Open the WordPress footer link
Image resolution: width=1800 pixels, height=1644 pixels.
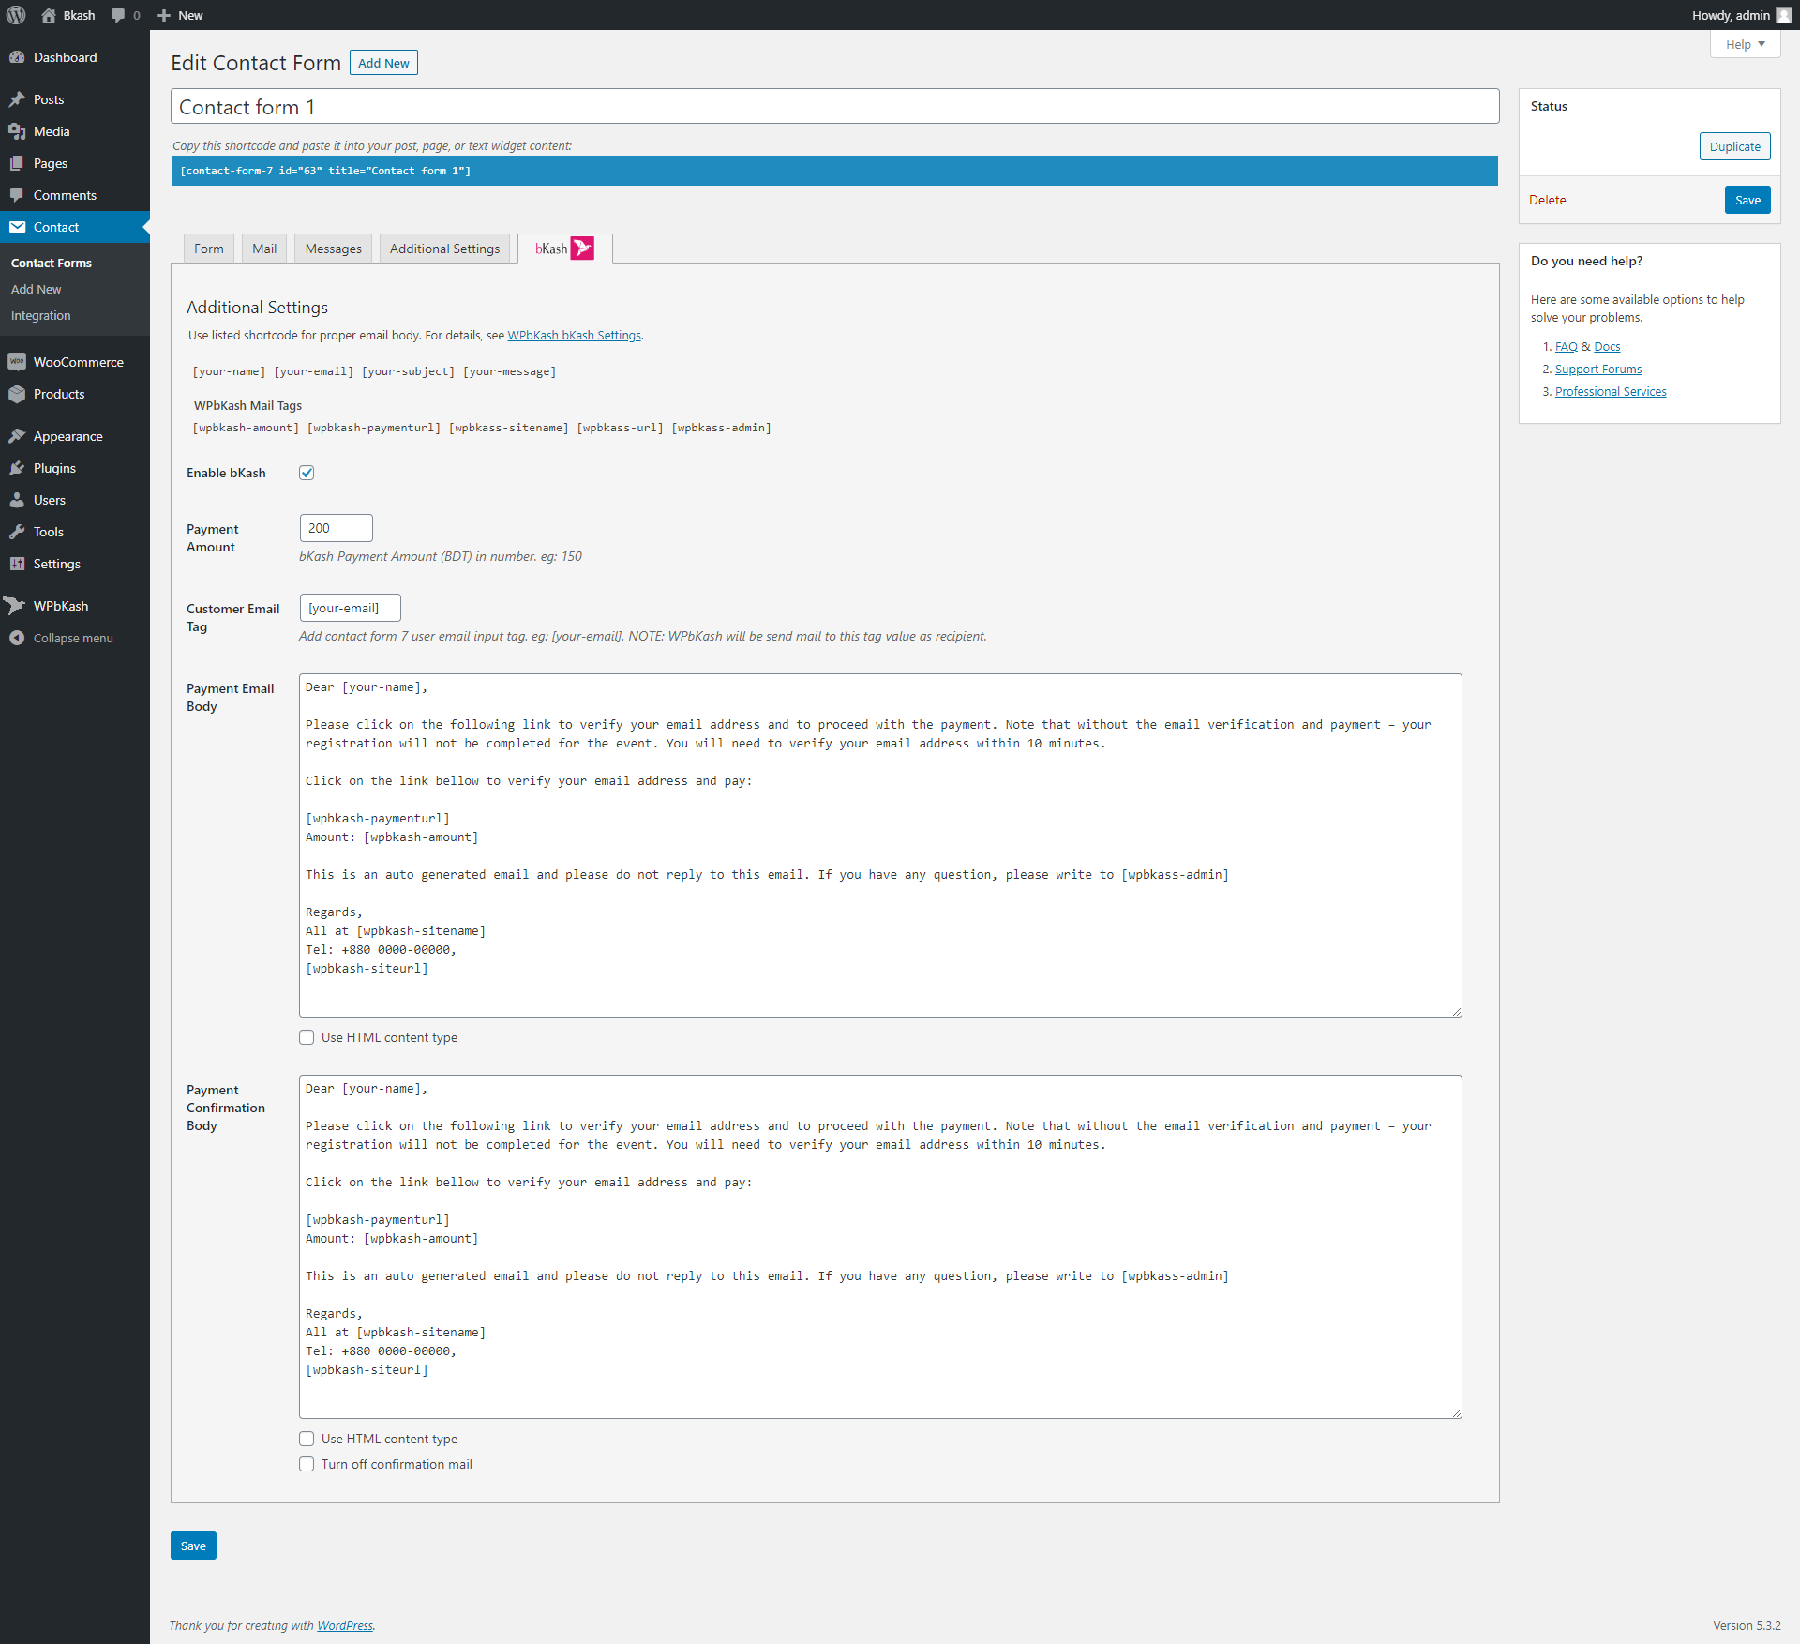pyautogui.click(x=345, y=1625)
